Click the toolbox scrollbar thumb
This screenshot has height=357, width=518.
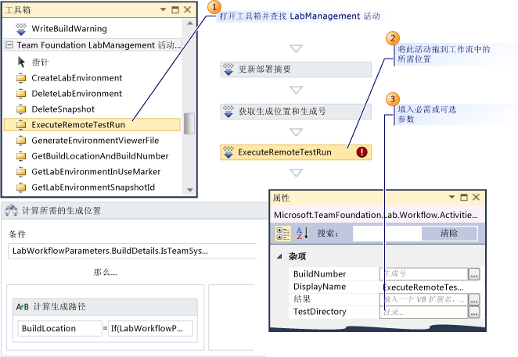pos(189,123)
